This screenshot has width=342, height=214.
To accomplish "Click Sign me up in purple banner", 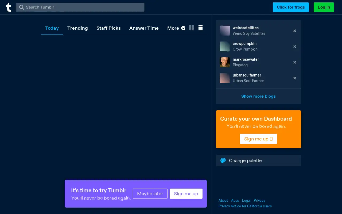I will click(186, 194).
